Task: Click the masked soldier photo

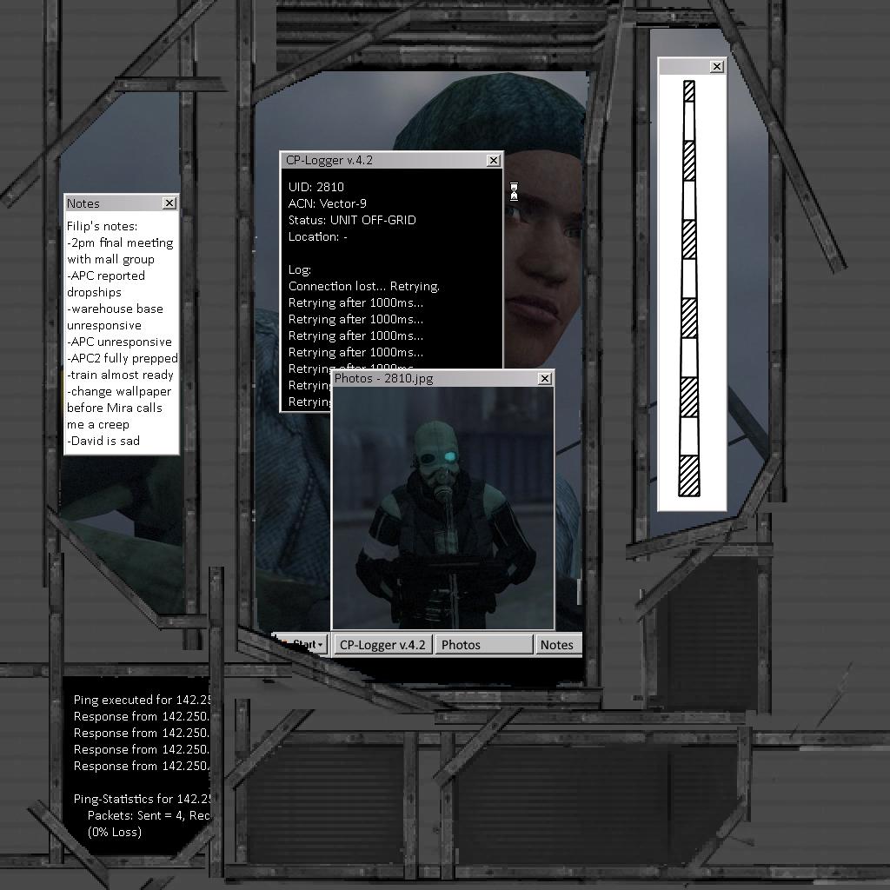Action: pyautogui.click(x=442, y=508)
